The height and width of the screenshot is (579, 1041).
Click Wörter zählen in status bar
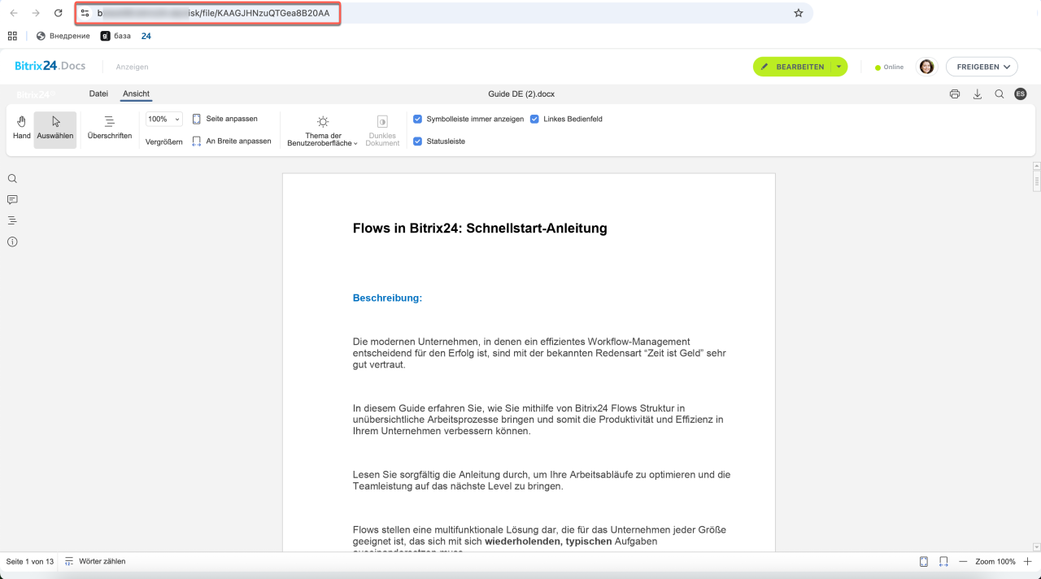(95, 561)
